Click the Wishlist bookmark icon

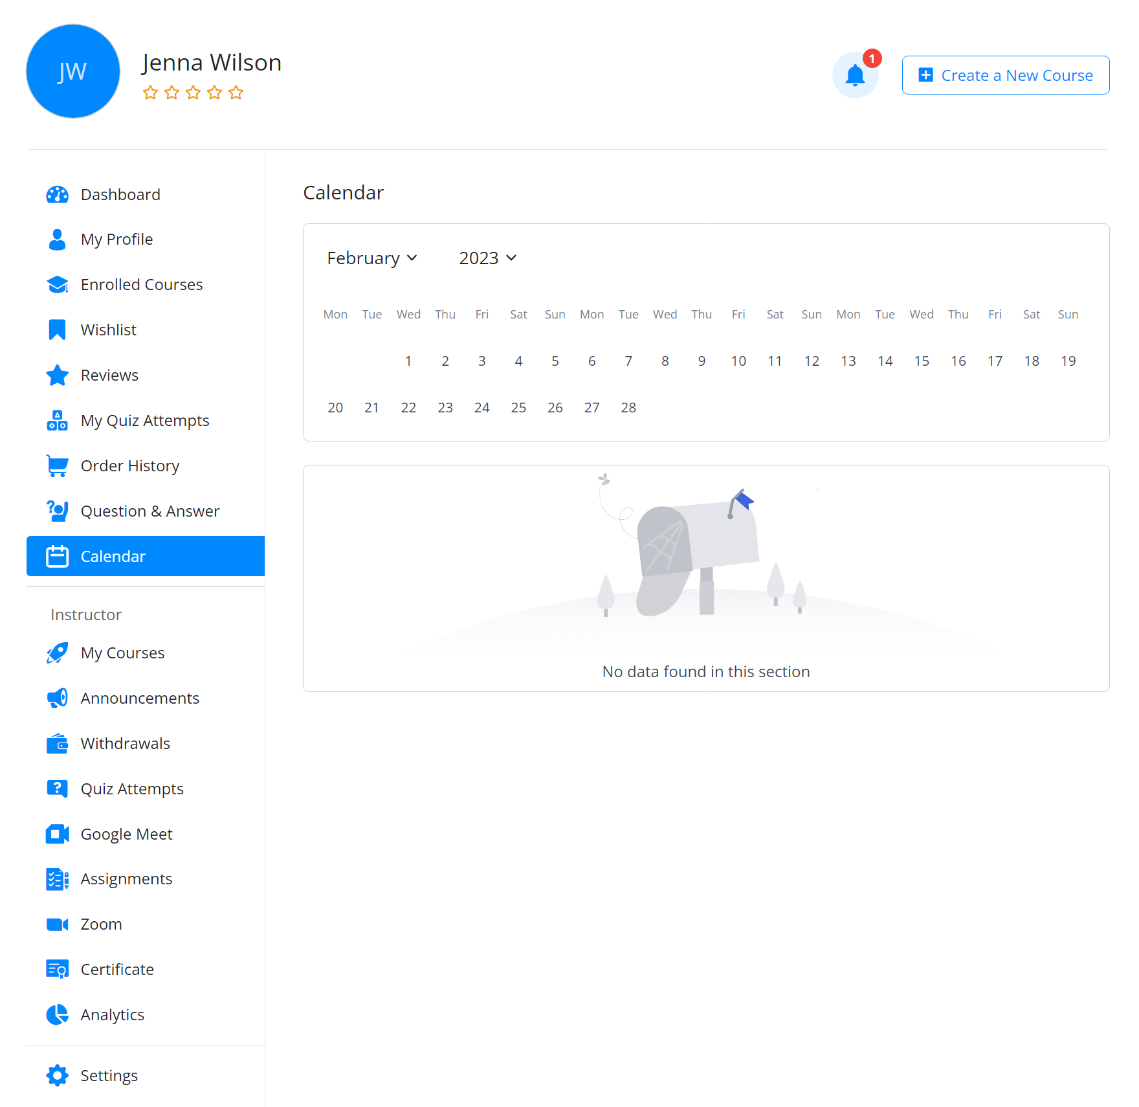tap(57, 330)
